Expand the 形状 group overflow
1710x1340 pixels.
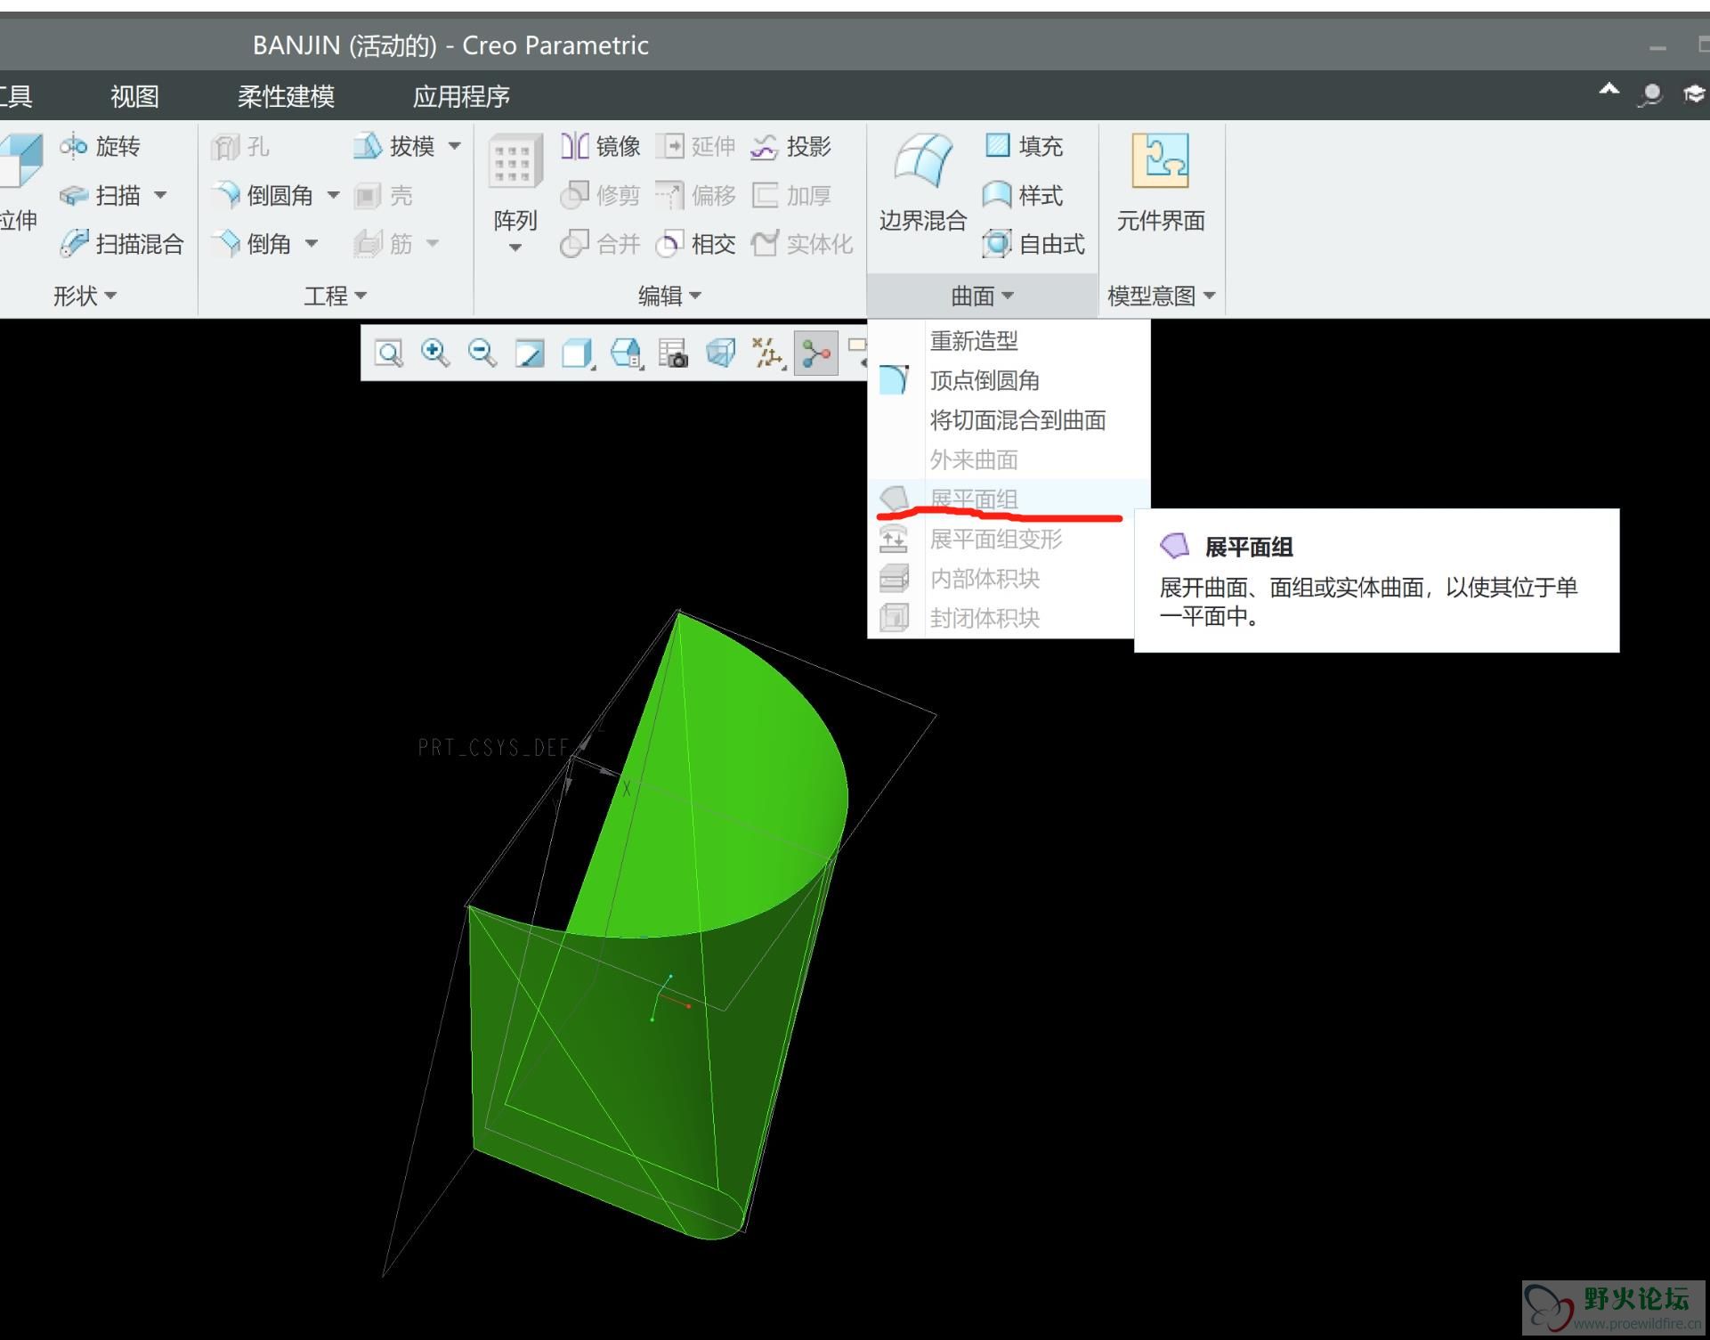pos(85,296)
